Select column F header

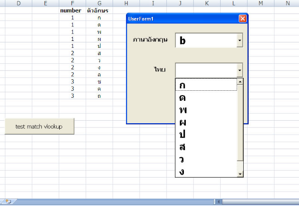(73, 3)
